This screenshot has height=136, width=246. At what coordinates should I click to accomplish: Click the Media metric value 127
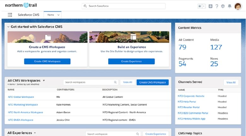pos(216,47)
